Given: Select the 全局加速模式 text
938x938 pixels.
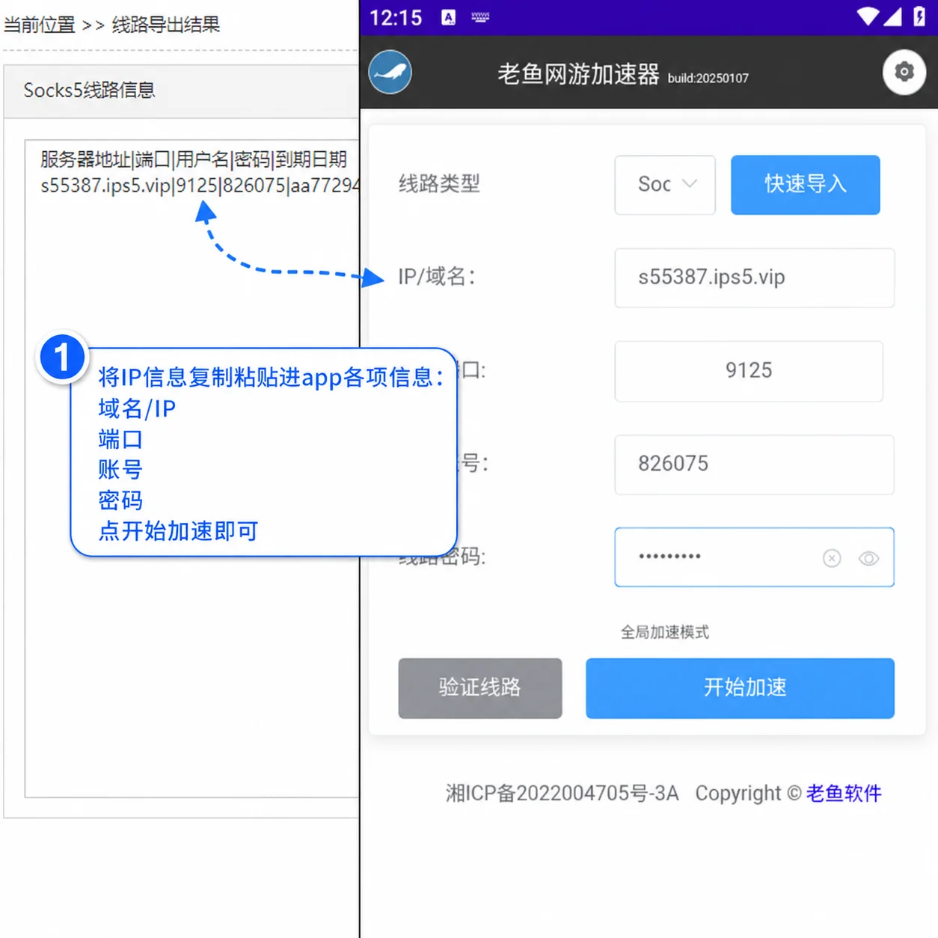Looking at the screenshot, I should (665, 632).
